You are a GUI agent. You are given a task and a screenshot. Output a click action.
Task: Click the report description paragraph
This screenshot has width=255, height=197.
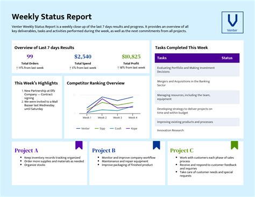pyautogui.click(x=100, y=29)
